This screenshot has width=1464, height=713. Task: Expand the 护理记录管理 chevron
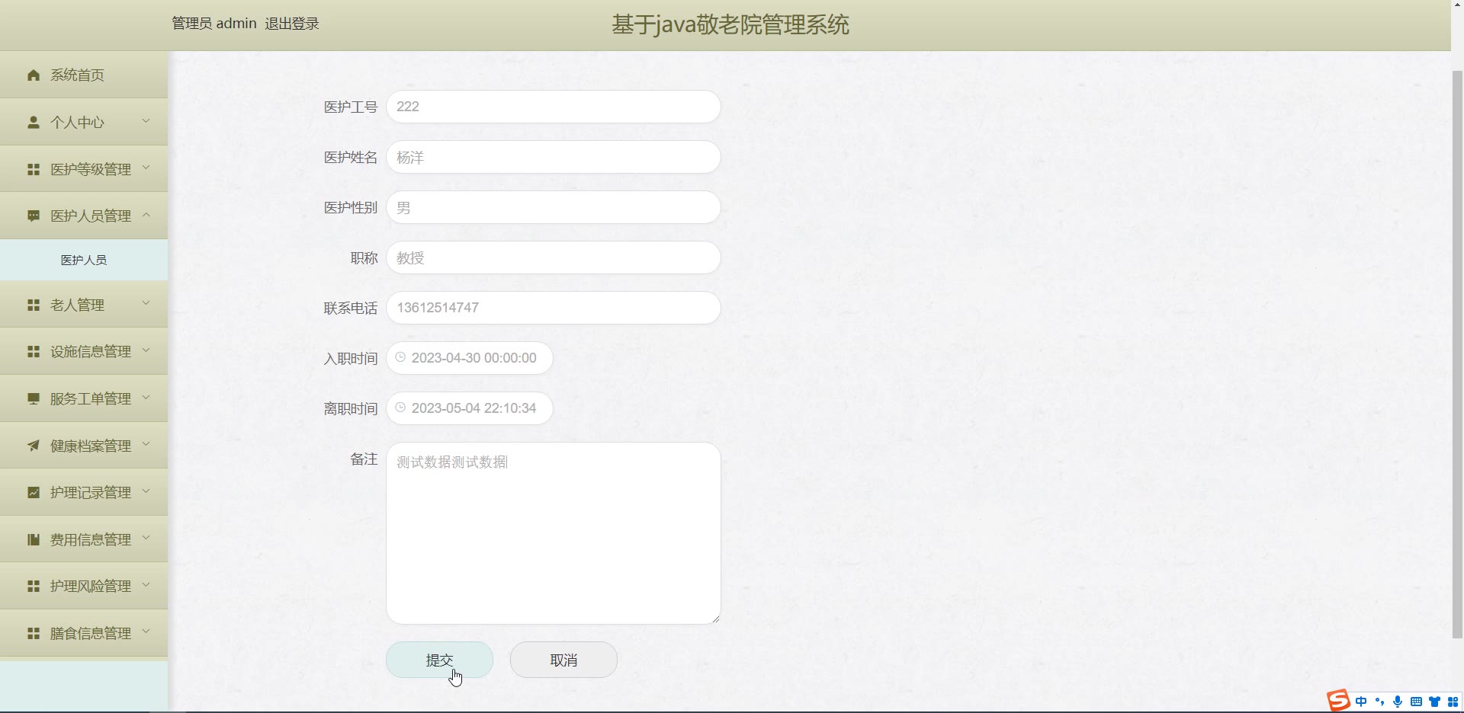146,491
